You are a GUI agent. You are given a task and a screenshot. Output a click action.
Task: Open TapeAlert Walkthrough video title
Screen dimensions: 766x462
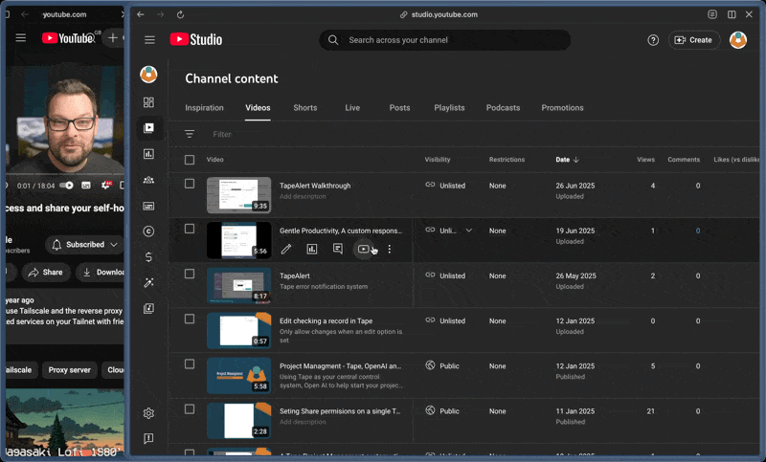click(x=315, y=186)
